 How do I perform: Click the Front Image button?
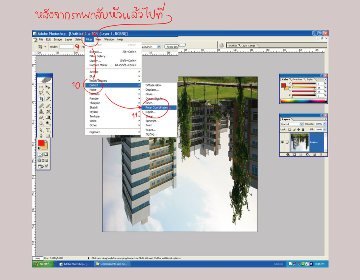172,47
